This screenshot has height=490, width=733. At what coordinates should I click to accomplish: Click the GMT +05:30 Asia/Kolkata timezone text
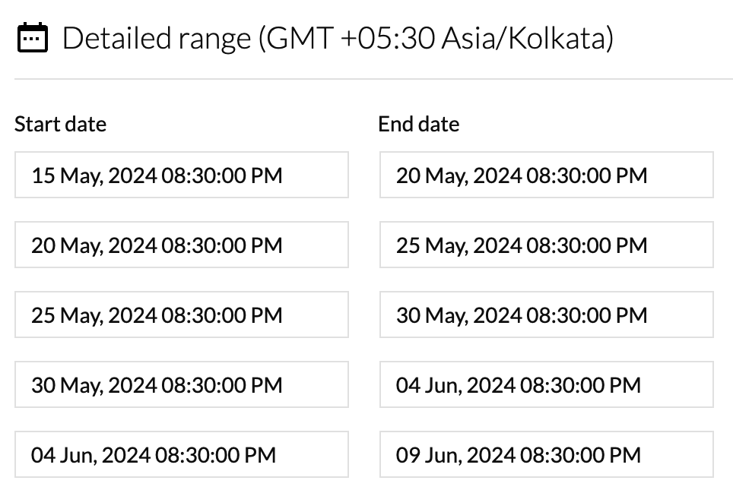pos(436,38)
